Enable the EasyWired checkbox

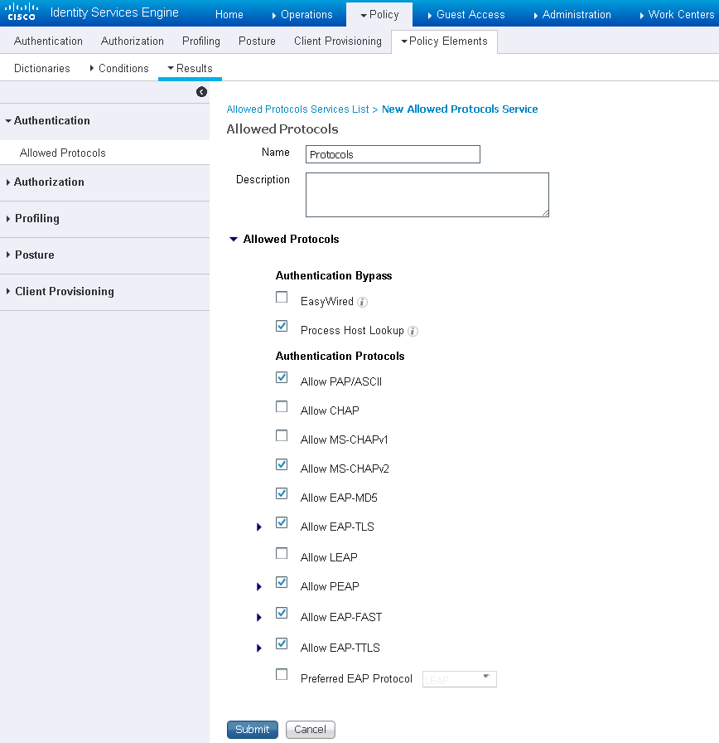pyautogui.click(x=282, y=298)
